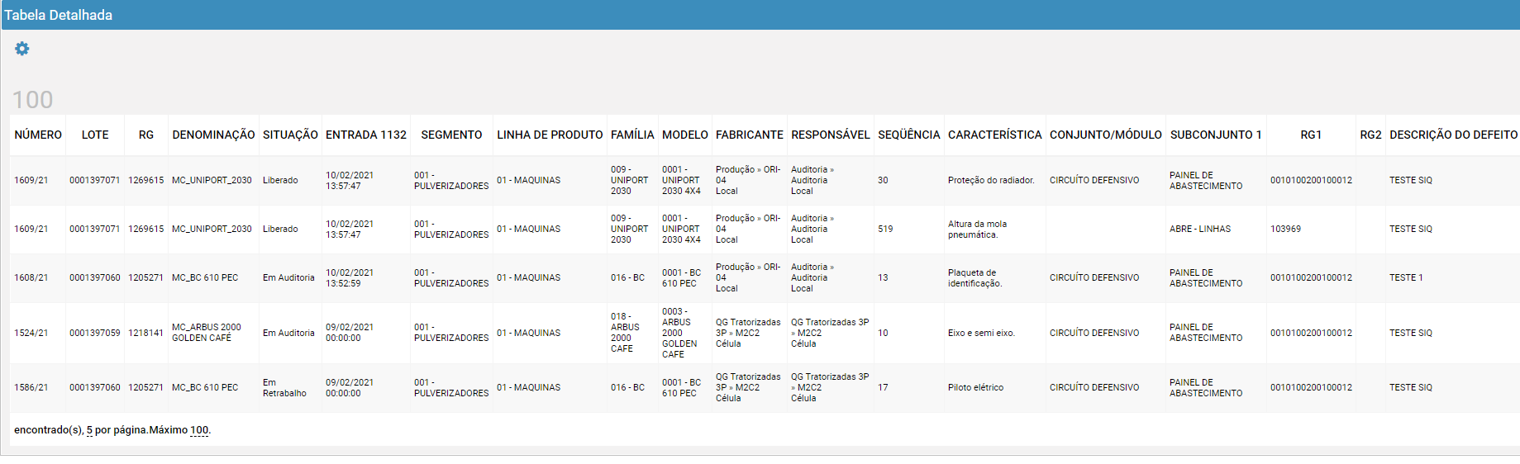This screenshot has width=1520, height=464.
Task: Click RG value '1218141'
Action: 145,333
